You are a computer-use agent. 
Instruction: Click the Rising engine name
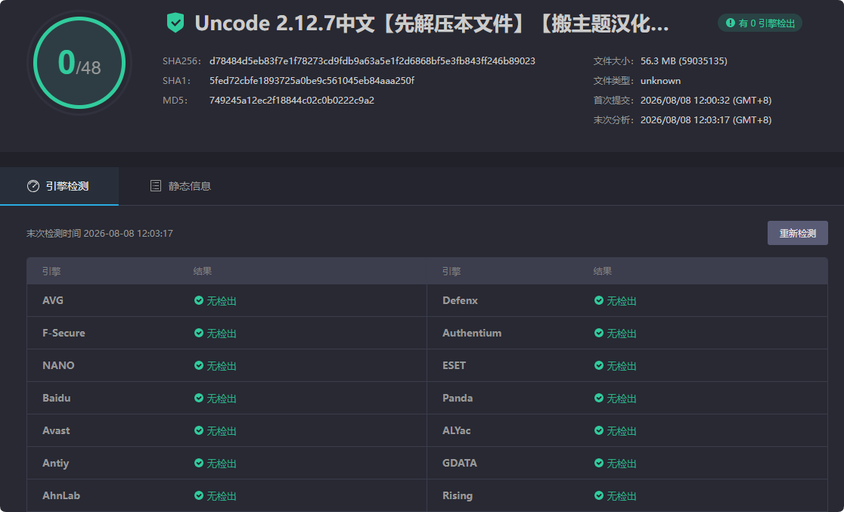457,496
